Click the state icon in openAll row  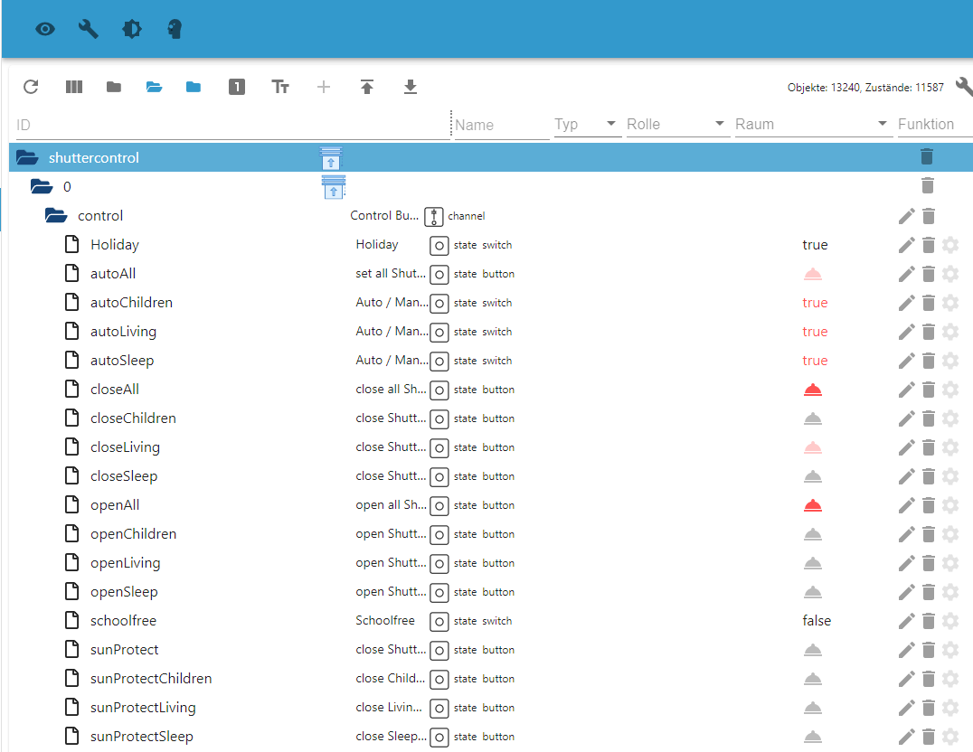coord(439,505)
